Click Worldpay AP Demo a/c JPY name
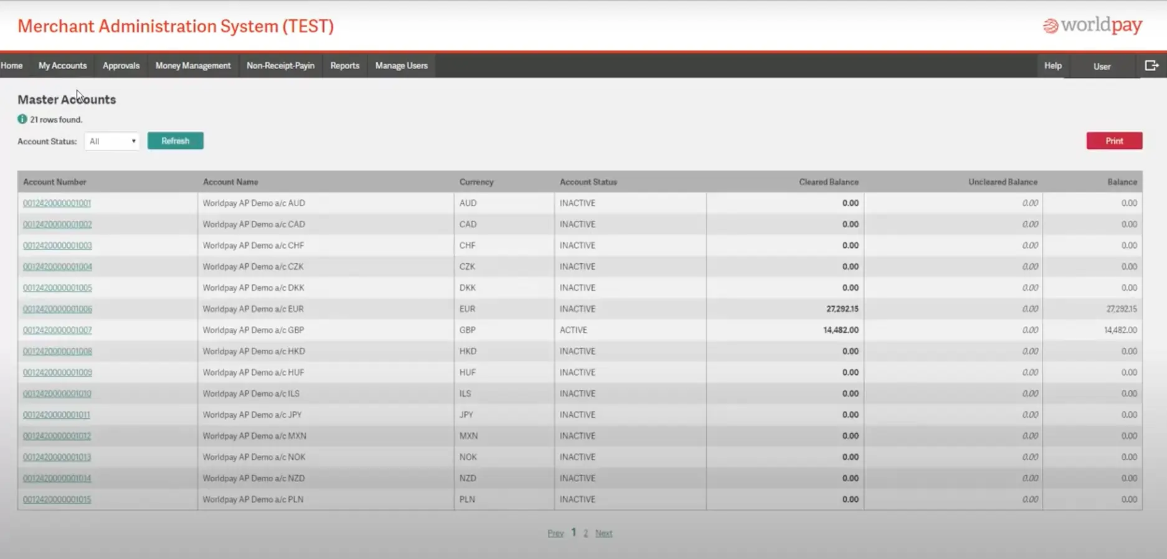1167x559 pixels. (252, 415)
